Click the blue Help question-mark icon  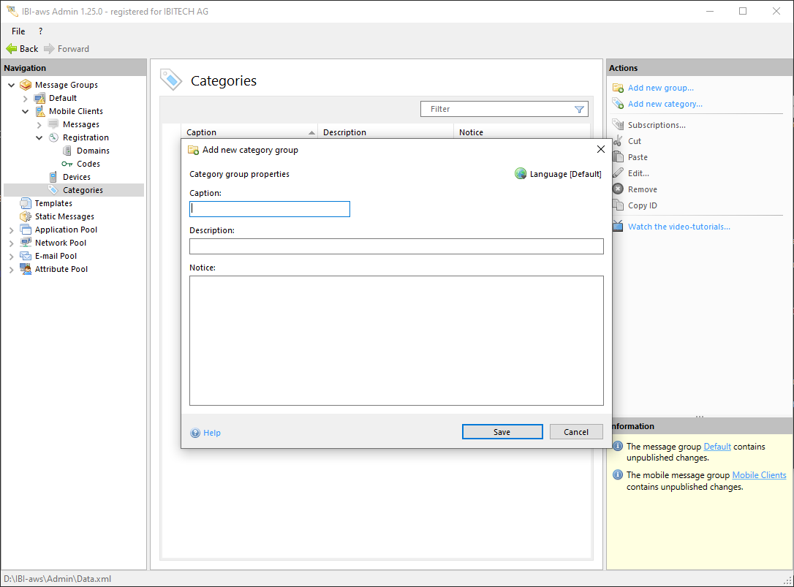pos(195,433)
